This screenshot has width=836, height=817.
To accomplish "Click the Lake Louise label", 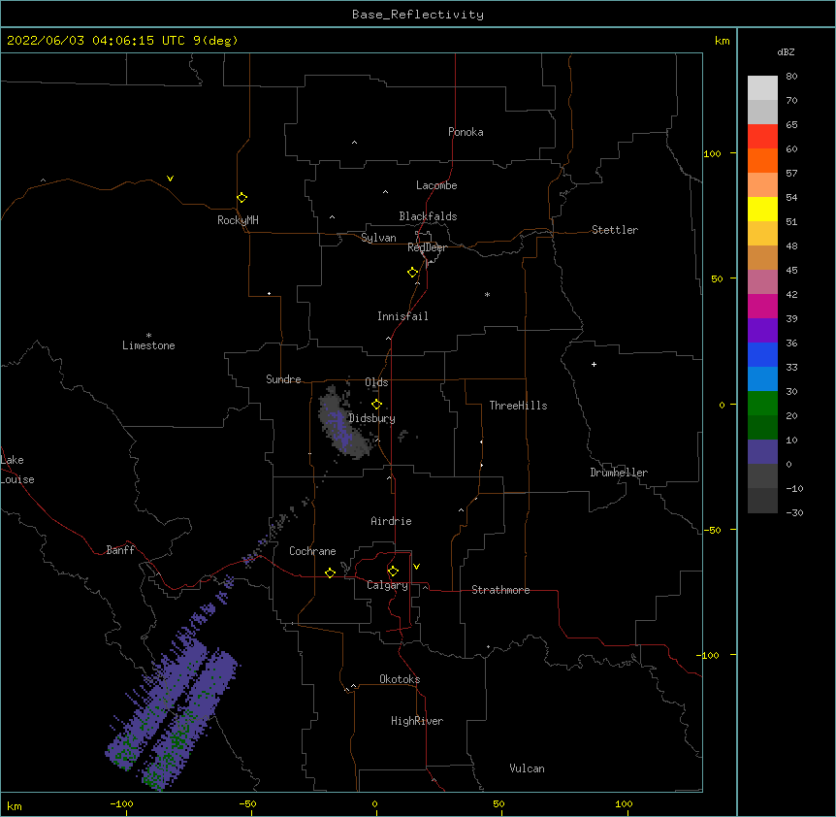I will [x=17, y=470].
